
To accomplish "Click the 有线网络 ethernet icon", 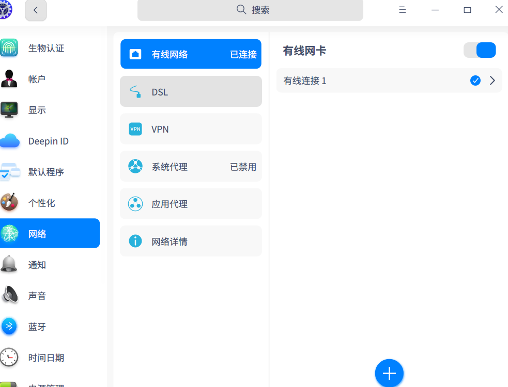I will (x=135, y=54).
